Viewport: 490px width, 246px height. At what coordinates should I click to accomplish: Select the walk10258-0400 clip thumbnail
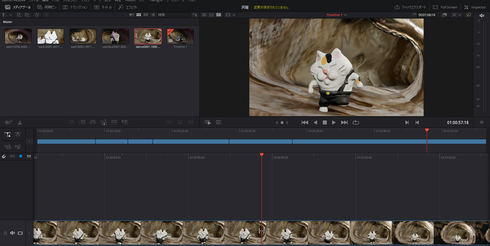(18, 36)
